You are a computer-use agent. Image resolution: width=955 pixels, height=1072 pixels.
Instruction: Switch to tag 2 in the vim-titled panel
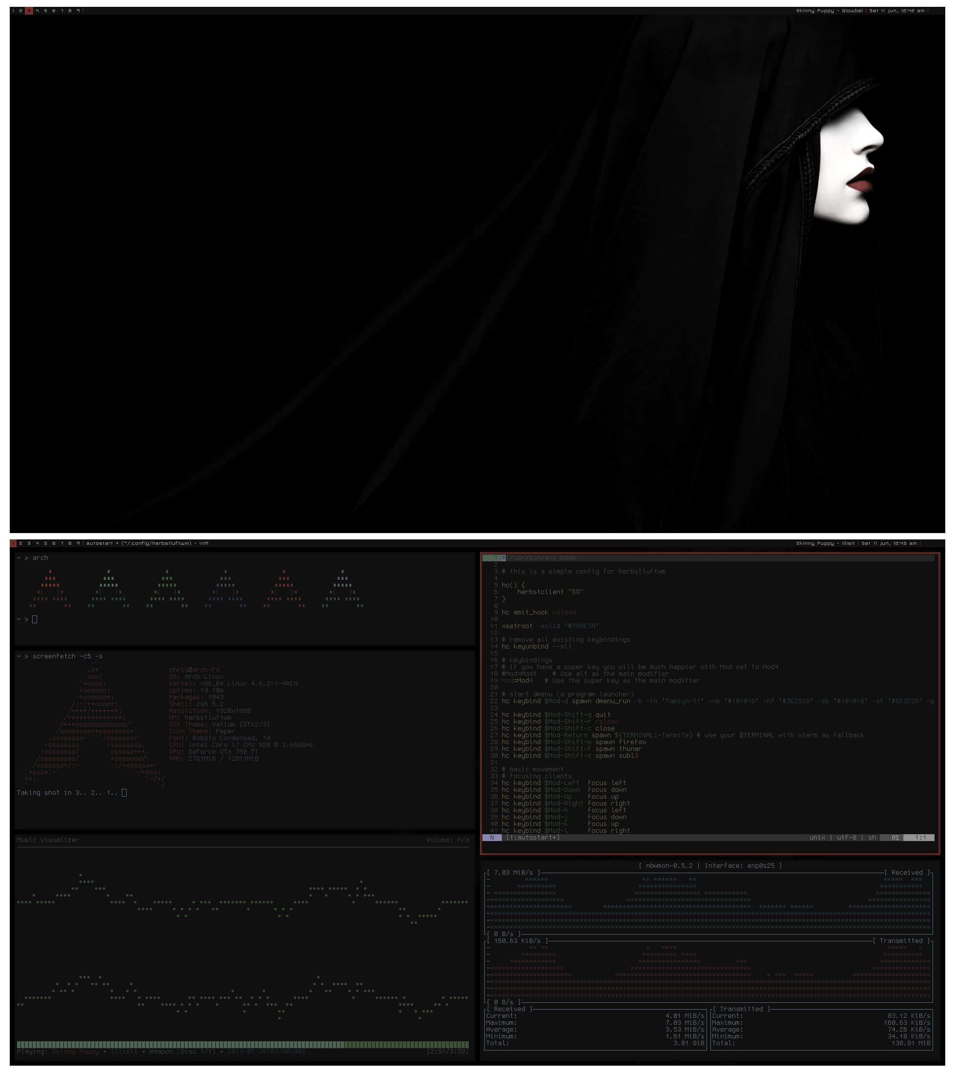pos(21,543)
